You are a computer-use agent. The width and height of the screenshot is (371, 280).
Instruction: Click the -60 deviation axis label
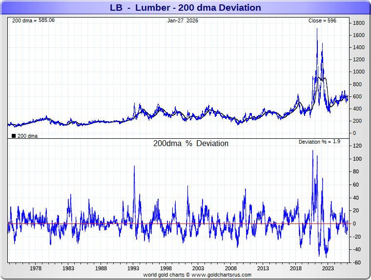pyautogui.click(x=357, y=262)
